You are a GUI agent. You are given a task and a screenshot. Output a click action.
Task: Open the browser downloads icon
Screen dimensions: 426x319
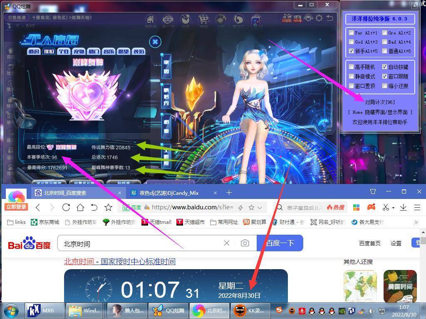point(403,208)
